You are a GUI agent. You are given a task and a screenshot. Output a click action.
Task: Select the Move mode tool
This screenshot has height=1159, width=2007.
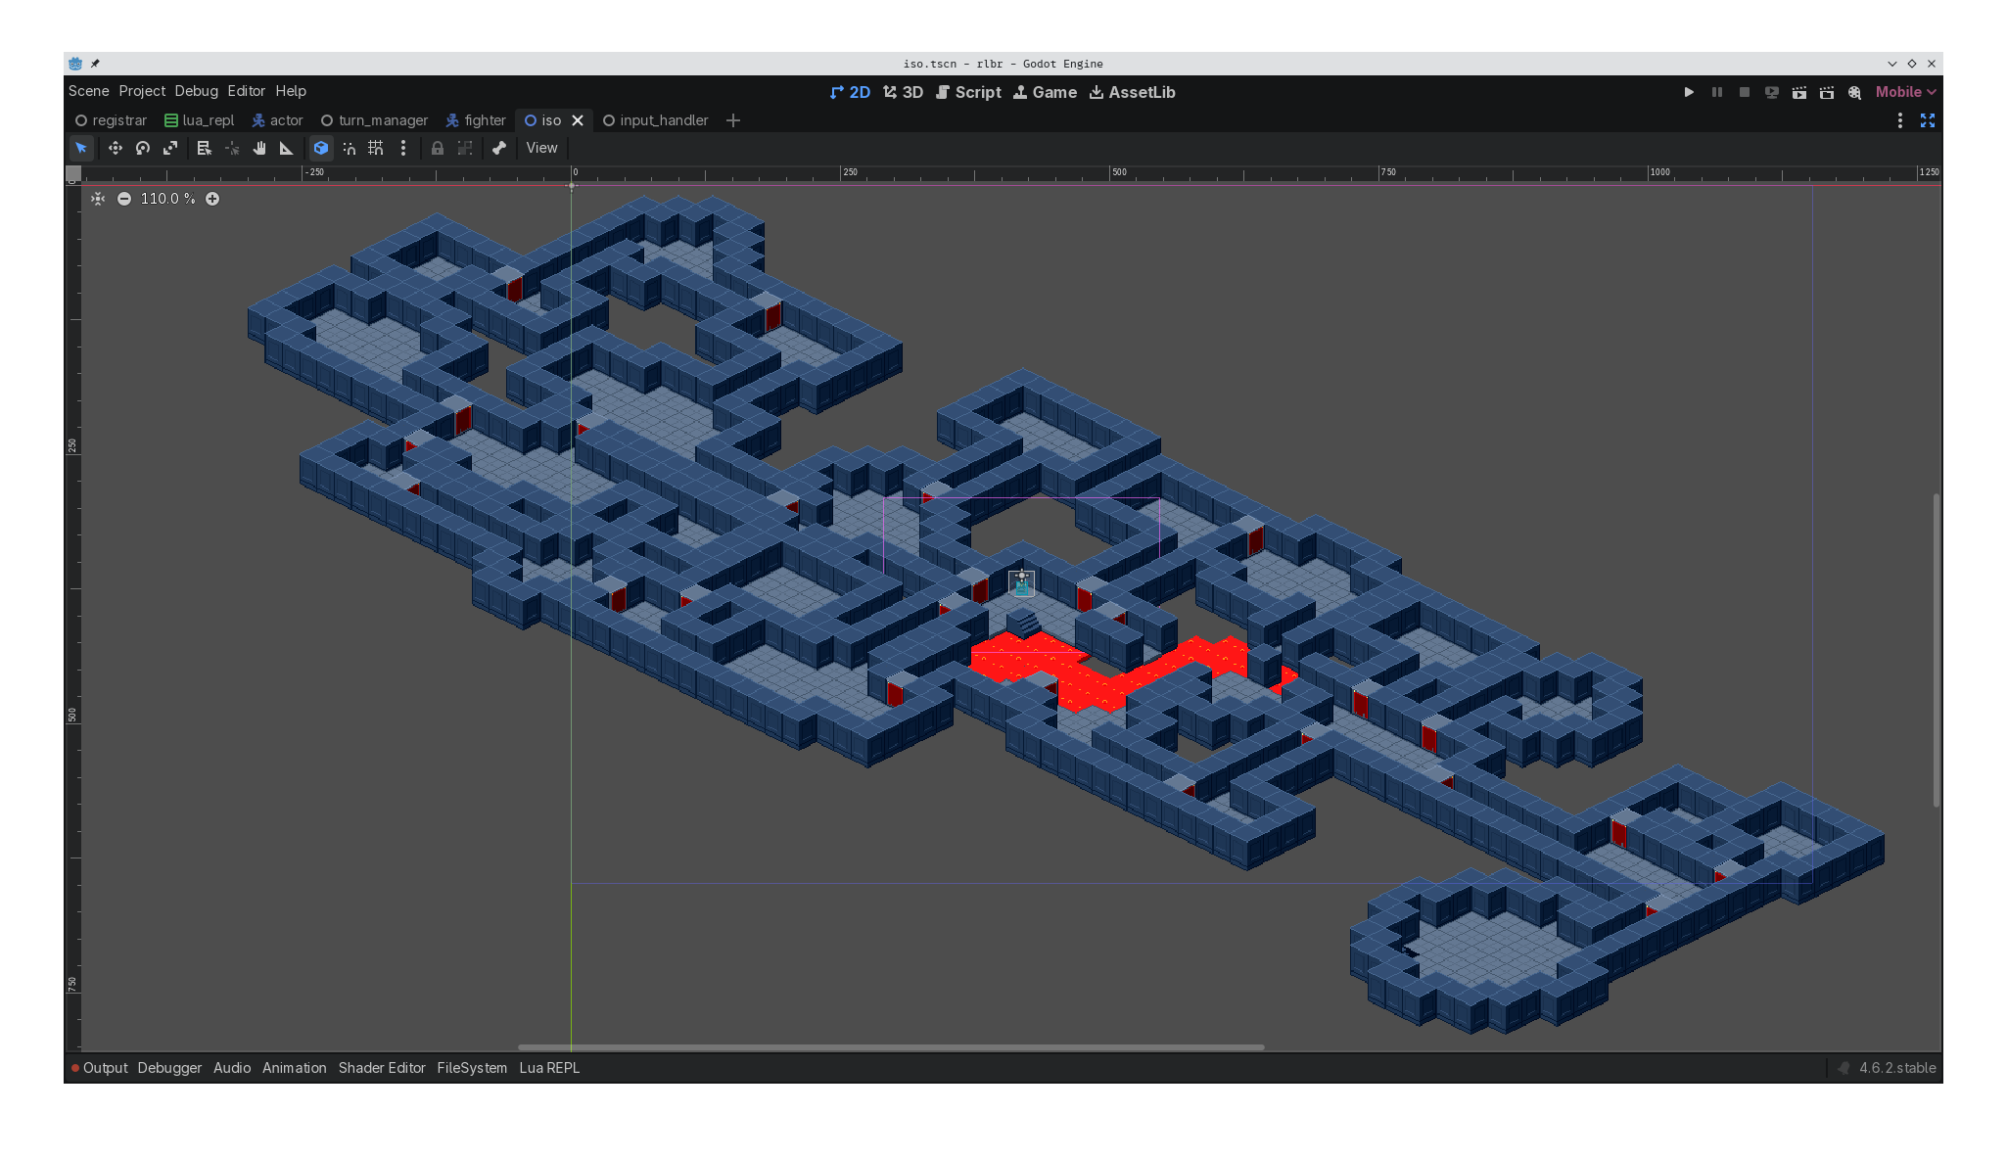click(115, 148)
